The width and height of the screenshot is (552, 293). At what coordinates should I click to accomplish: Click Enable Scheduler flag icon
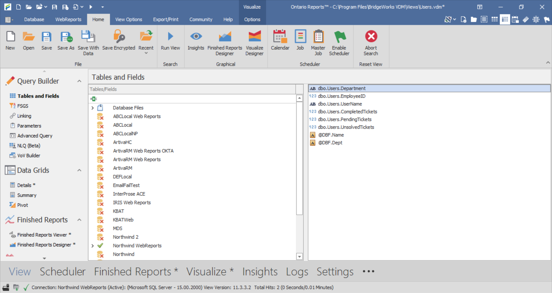pos(339,43)
